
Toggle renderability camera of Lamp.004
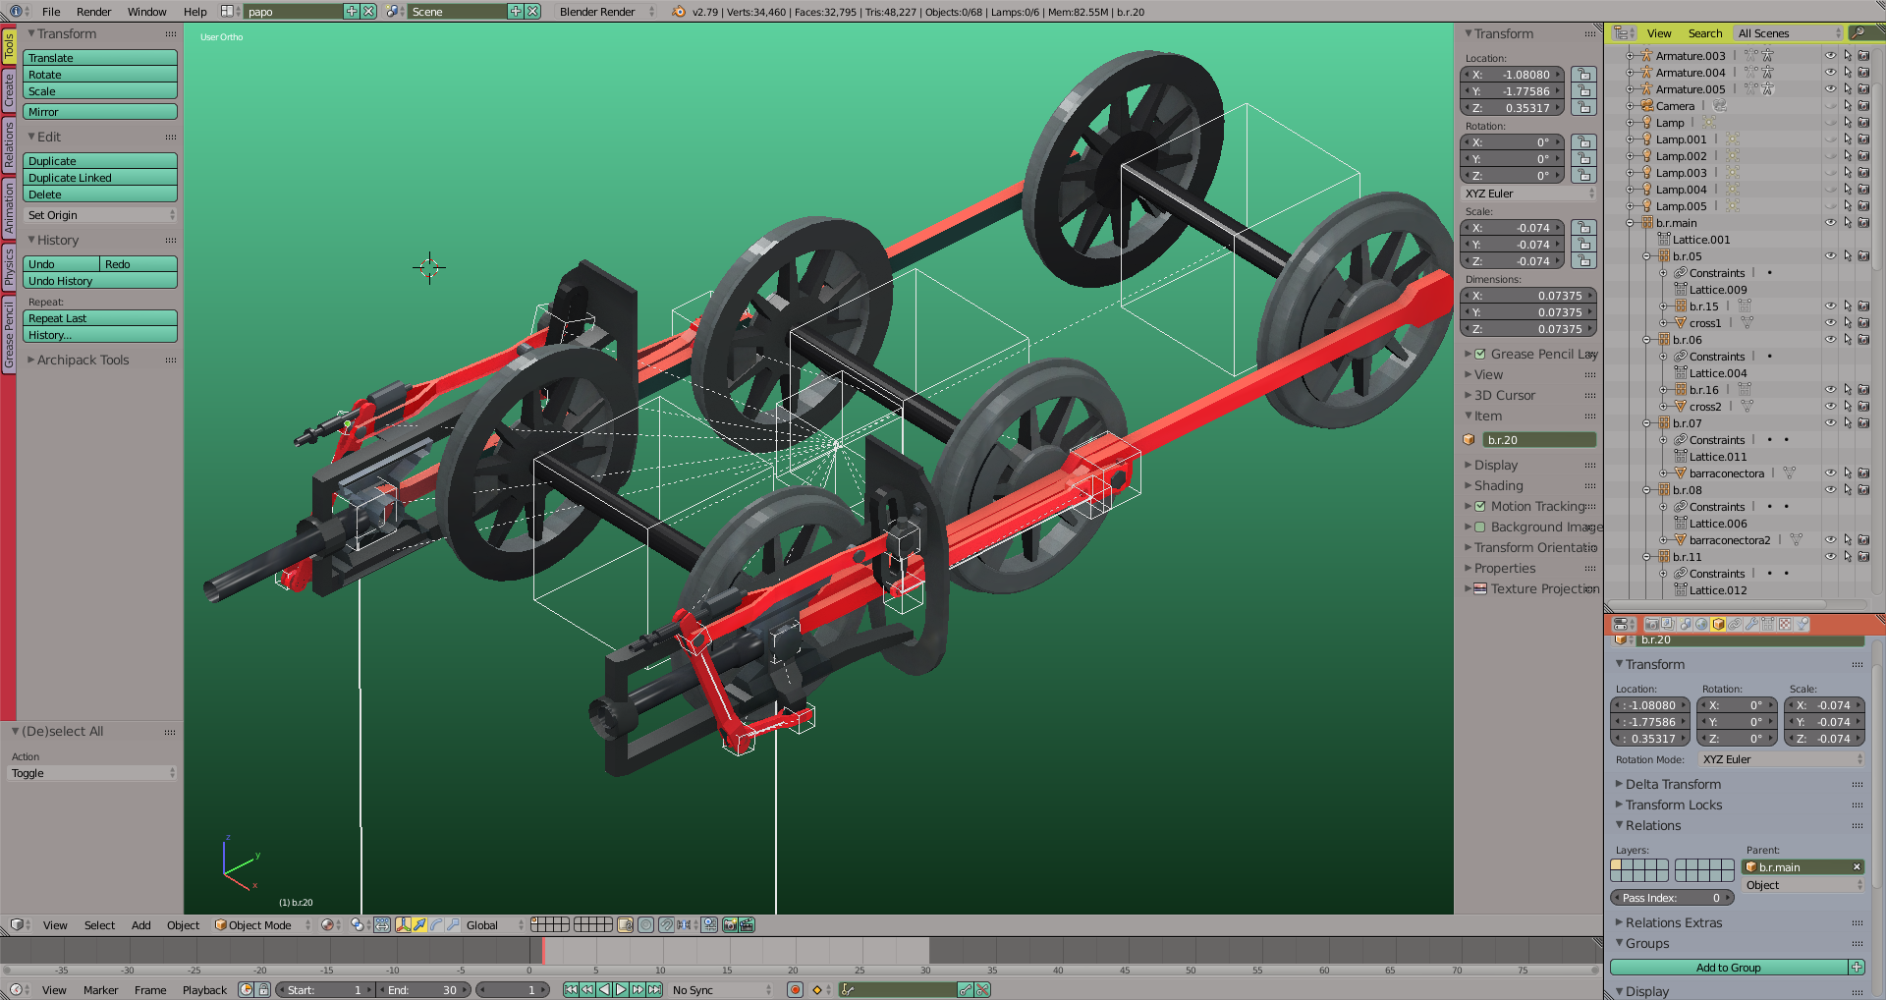click(x=1863, y=190)
